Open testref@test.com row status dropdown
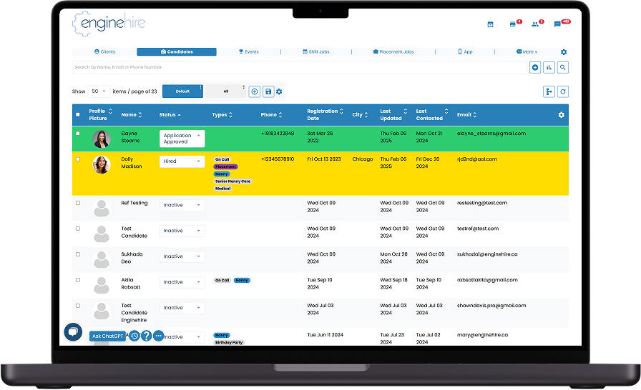Viewport: 641px width, 390px height. click(182, 231)
